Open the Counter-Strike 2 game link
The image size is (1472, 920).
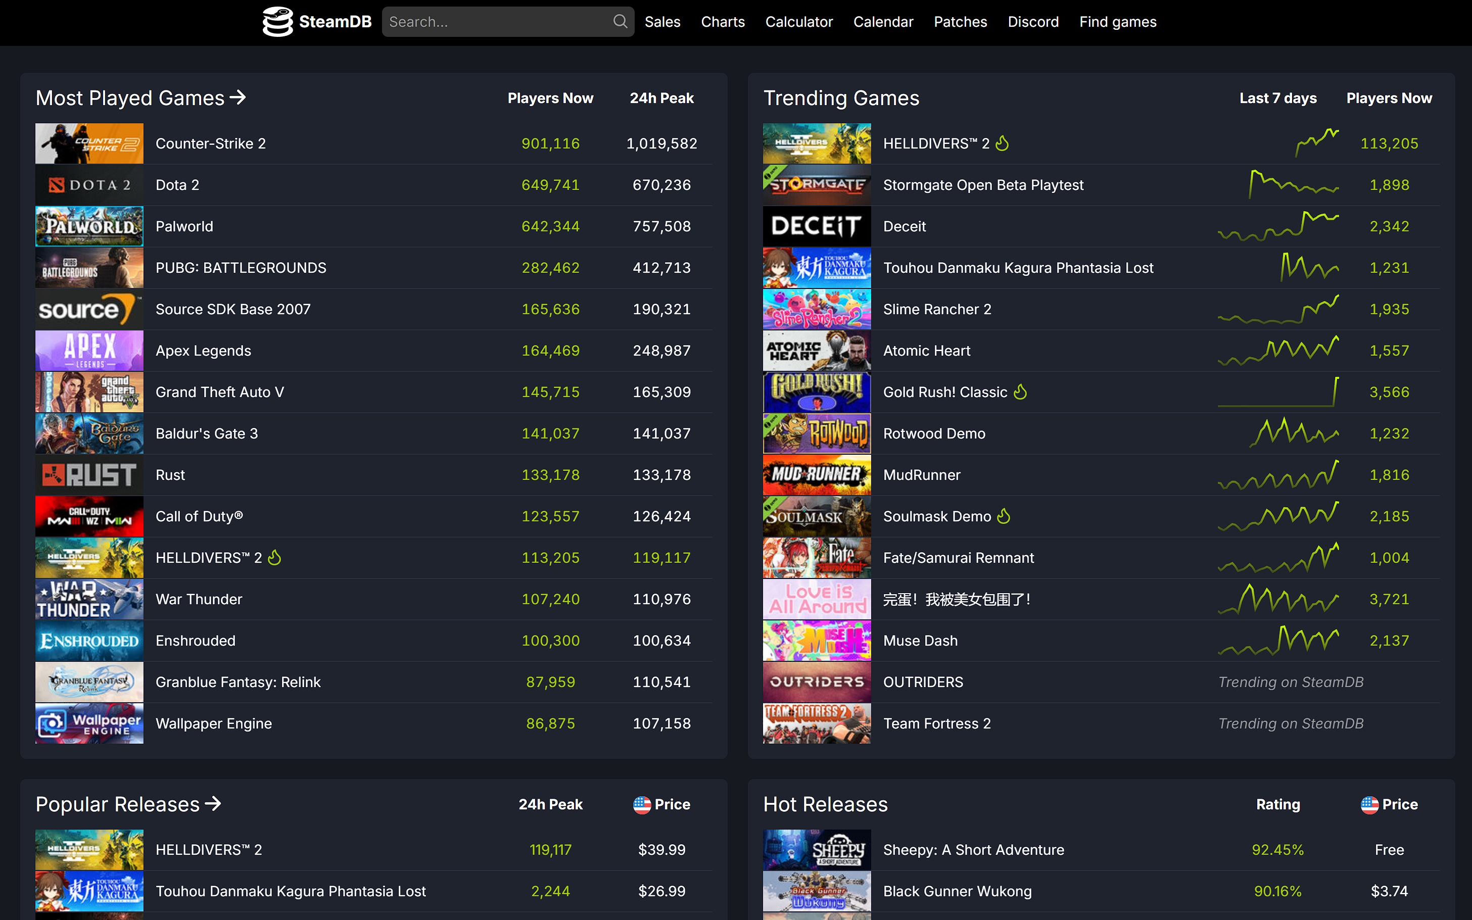point(211,143)
